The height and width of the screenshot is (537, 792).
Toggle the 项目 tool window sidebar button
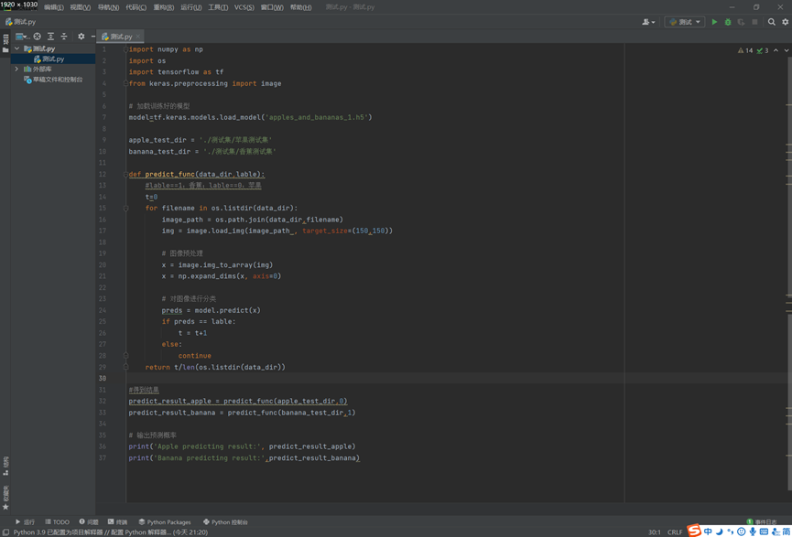point(5,43)
